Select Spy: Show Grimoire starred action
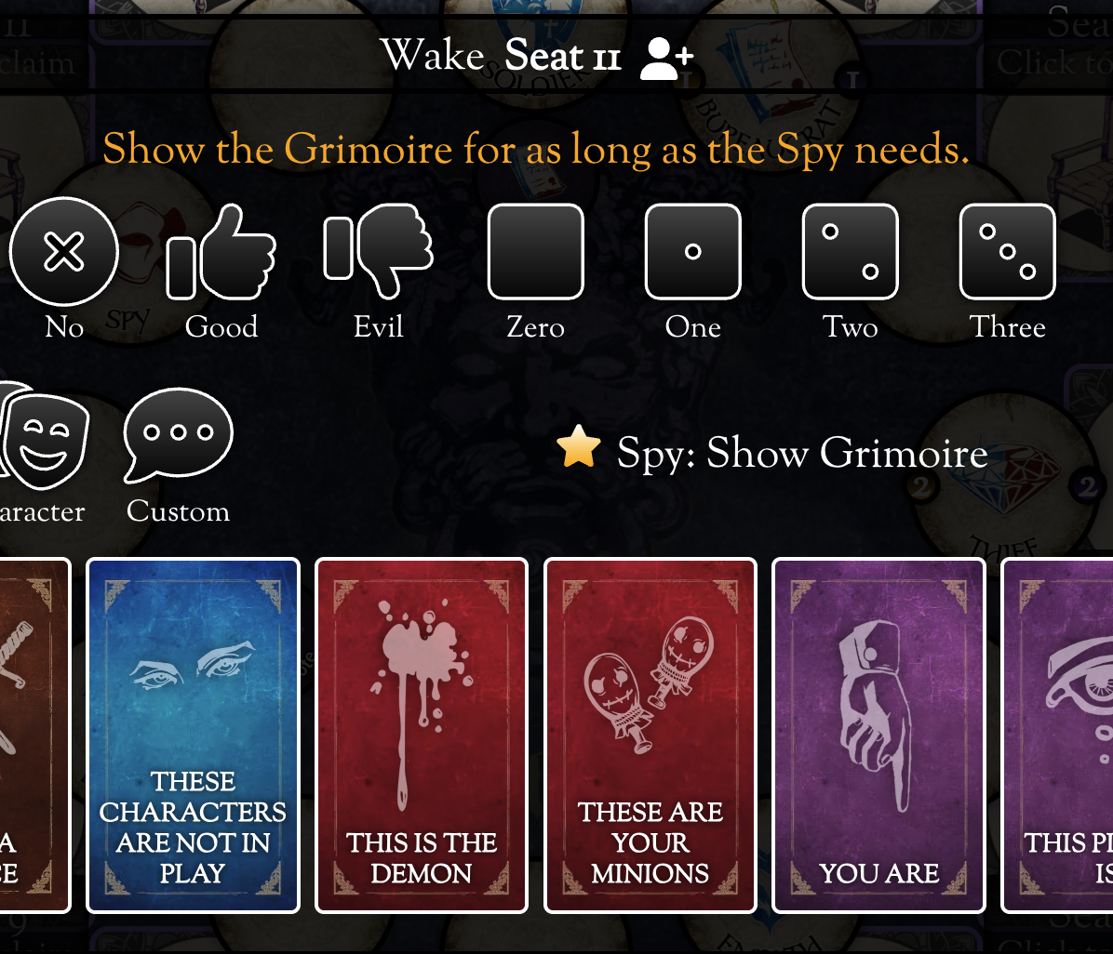The width and height of the screenshot is (1113, 954). 771,452
